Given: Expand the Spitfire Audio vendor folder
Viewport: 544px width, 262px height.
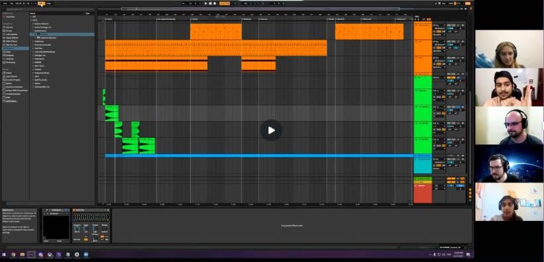Looking at the screenshot, I should 33,79.
